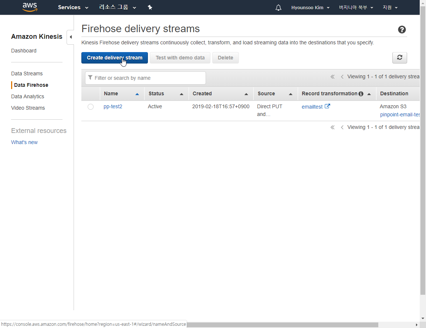Open the pin shortcuts icon

click(x=150, y=7)
